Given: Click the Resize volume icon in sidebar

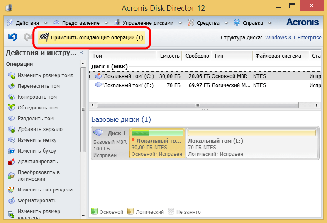Looking at the screenshot, I should (x=11, y=75).
